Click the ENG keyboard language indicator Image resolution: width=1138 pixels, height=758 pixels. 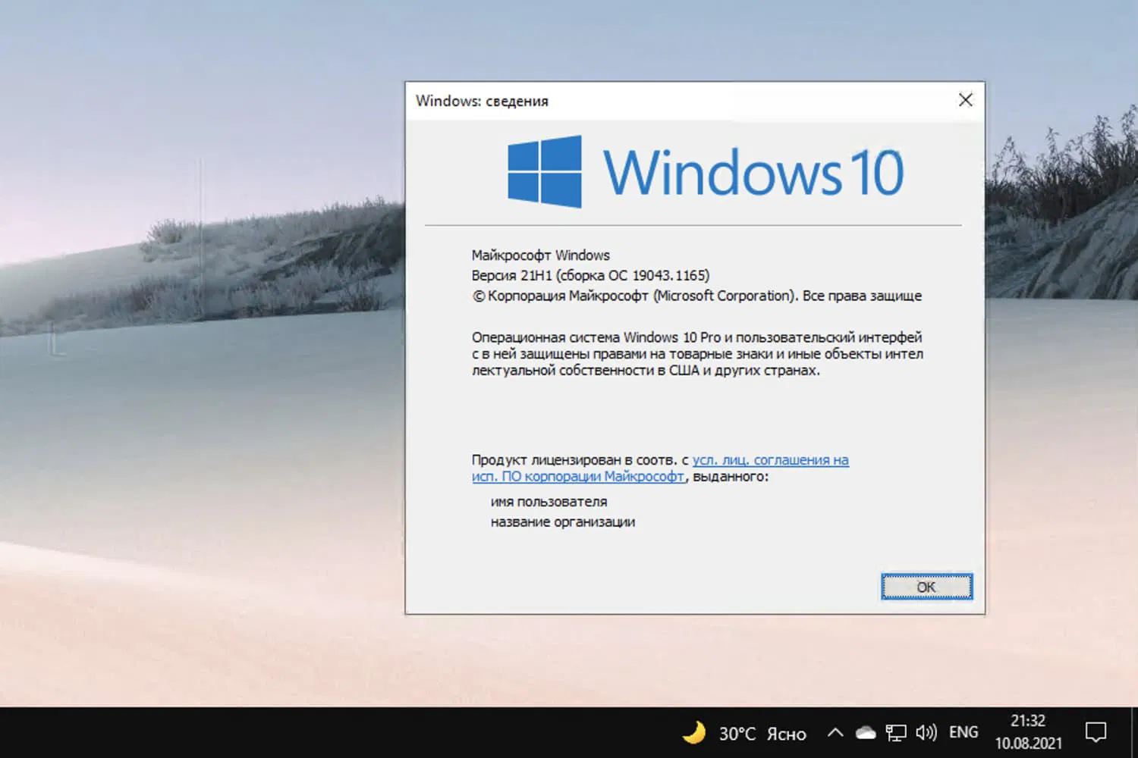[963, 732]
